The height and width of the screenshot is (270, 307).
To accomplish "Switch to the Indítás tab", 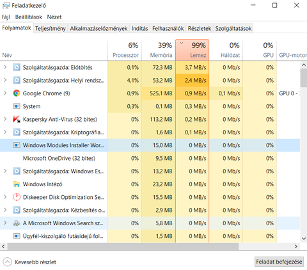I will pyautogui.click(x=139, y=29).
